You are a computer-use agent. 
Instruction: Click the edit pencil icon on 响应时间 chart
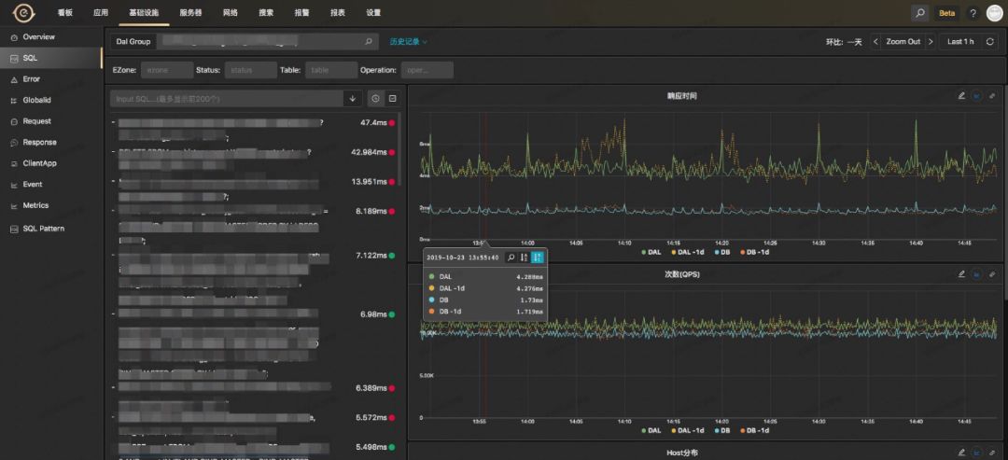pyautogui.click(x=961, y=96)
